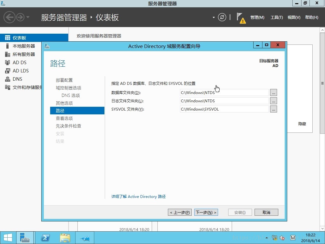Open 详细了解 Active Directory 路径 link

click(x=138, y=196)
